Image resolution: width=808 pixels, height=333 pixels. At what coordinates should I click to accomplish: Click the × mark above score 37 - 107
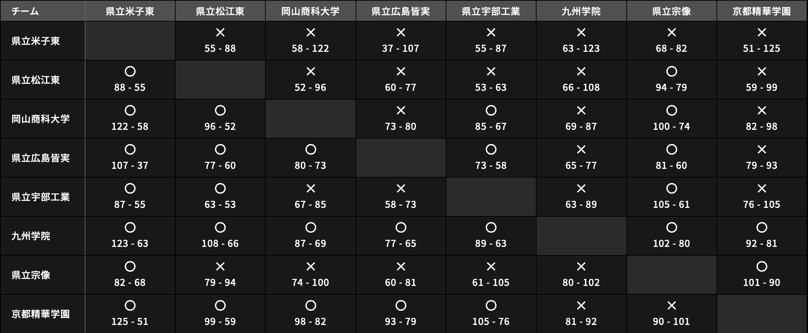tap(401, 33)
